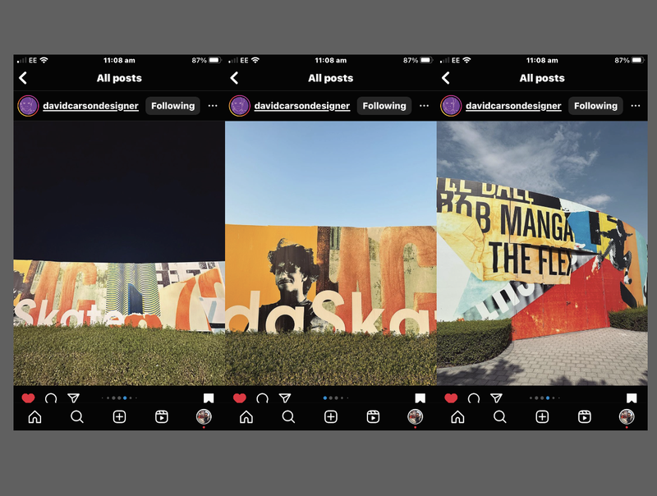Open the davidcarsondesigner username link in the left screenshot
The width and height of the screenshot is (657, 496).
tap(90, 106)
